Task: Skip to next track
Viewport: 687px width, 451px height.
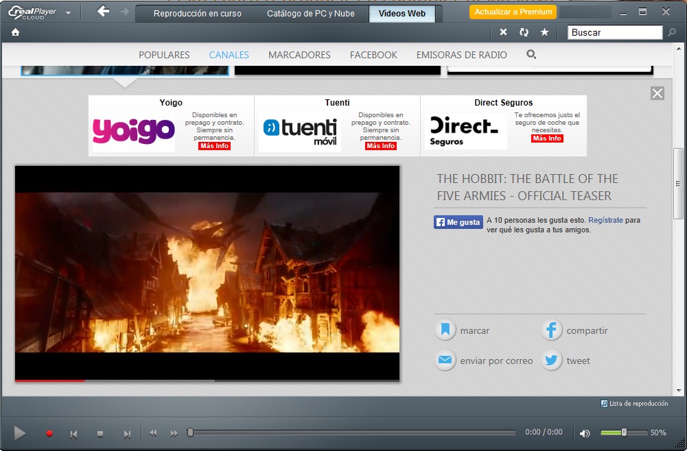Action: (x=127, y=434)
